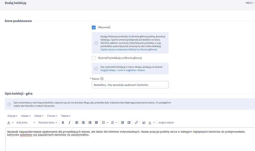Click help icon next to Nazwa
Screen dimensions: 255x151
[102, 79]
